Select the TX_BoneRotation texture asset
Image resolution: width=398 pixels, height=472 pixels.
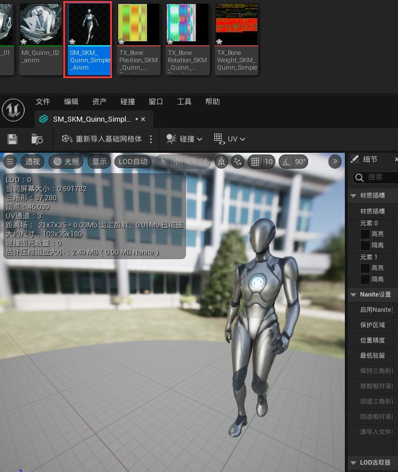click(188, 39)
